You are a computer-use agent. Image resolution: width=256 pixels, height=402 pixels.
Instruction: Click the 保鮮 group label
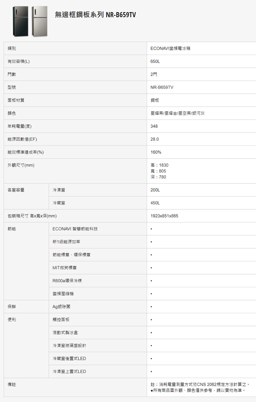click(12, 307)
